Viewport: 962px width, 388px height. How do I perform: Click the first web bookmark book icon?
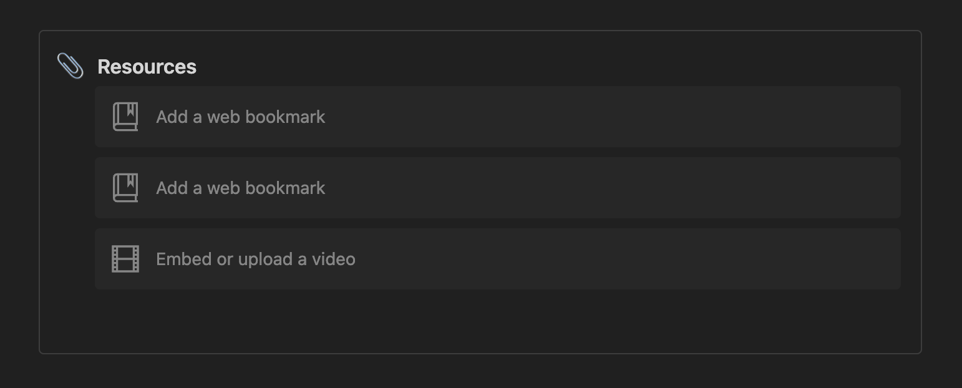125,117
